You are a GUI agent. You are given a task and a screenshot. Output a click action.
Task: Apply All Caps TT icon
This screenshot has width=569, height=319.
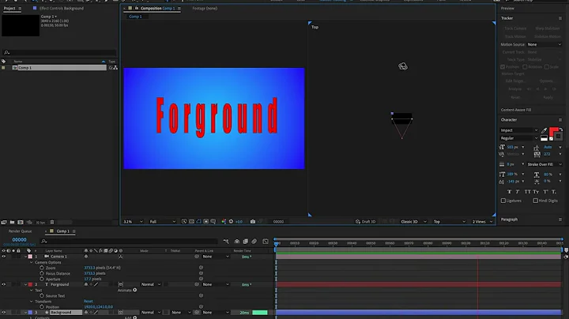coord(527,192)
